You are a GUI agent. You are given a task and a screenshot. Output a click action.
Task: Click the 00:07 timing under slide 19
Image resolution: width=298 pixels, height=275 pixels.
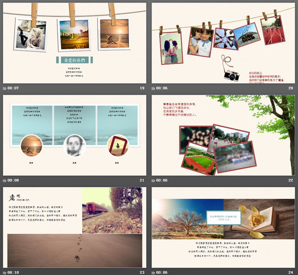click(13, 88)
